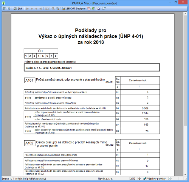The height and width of the screenshot is (182, 189).
Task: Click the scrollbar up arrow
Action: tap(185, 14)
